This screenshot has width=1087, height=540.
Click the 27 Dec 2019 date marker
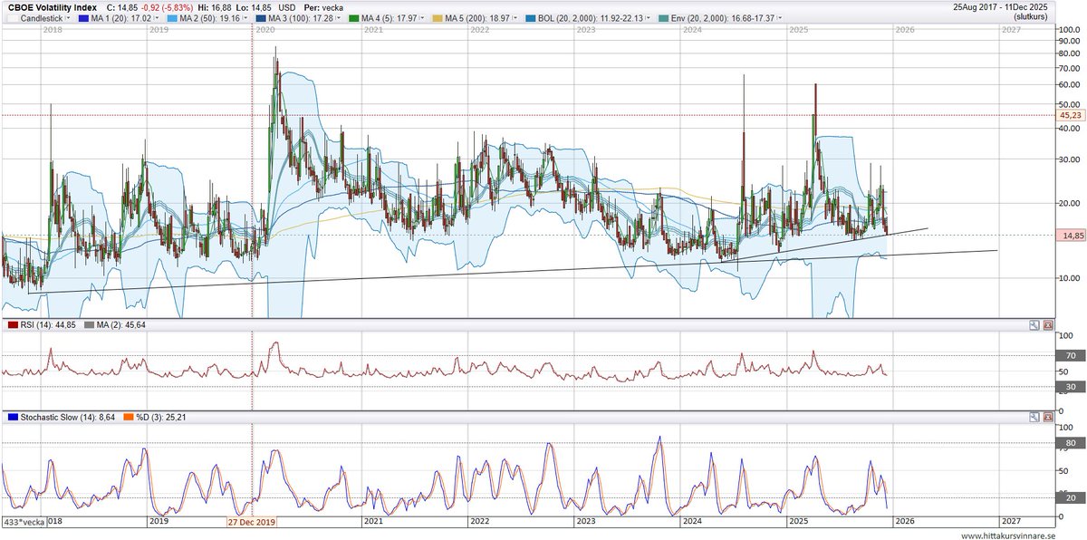click(x=253, y=523)
